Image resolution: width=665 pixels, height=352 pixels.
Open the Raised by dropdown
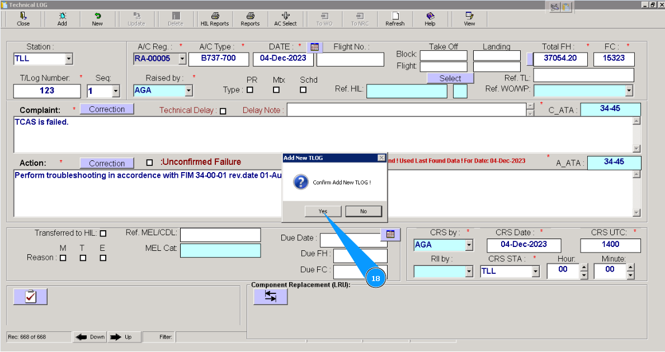(x=189, y=90)
